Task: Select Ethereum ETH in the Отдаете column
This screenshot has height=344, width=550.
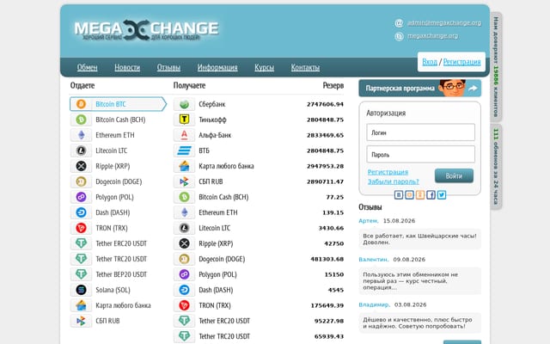Action: [x=118, y=135]
